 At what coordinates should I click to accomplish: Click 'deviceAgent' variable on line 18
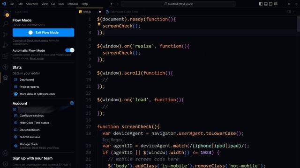click(128, 133)
